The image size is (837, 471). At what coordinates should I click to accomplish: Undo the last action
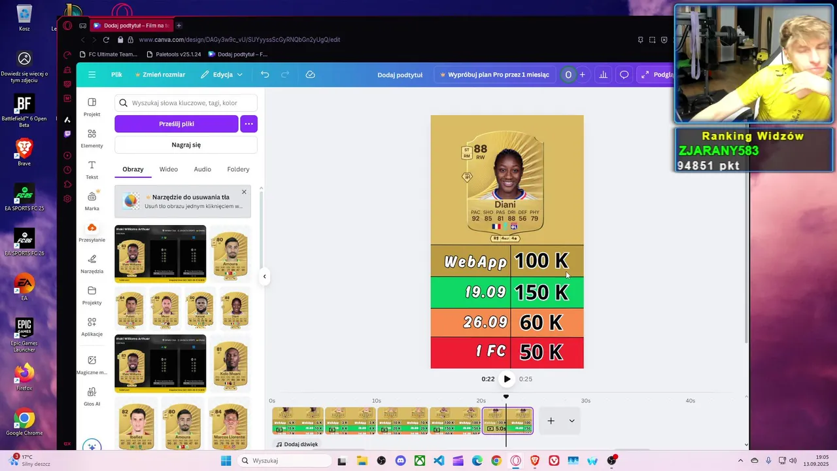pos(265,75)
